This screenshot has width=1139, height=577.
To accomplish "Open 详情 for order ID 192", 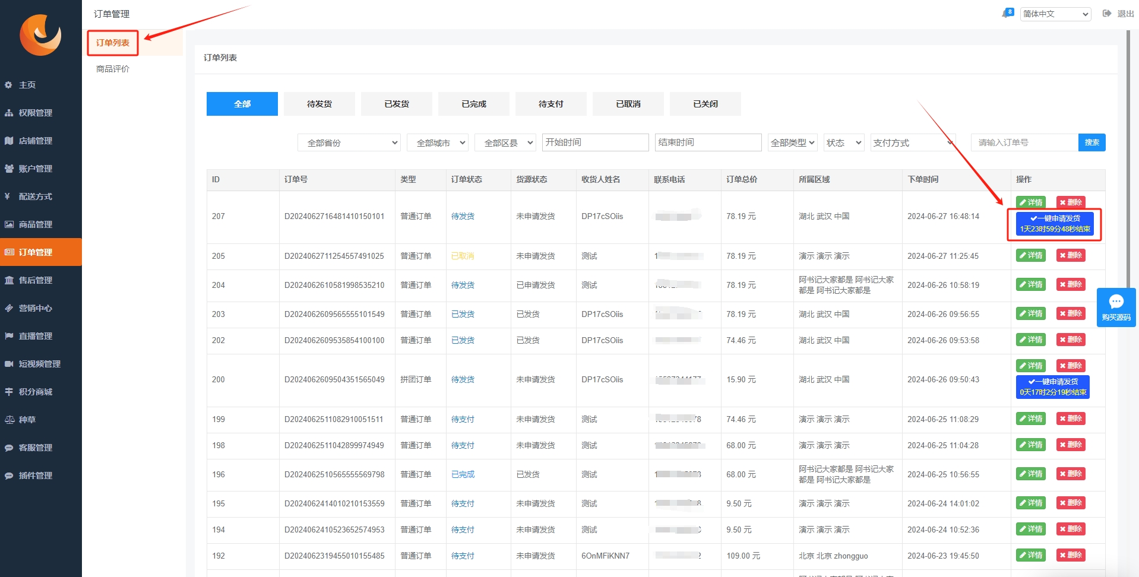I will point(1031,555).
